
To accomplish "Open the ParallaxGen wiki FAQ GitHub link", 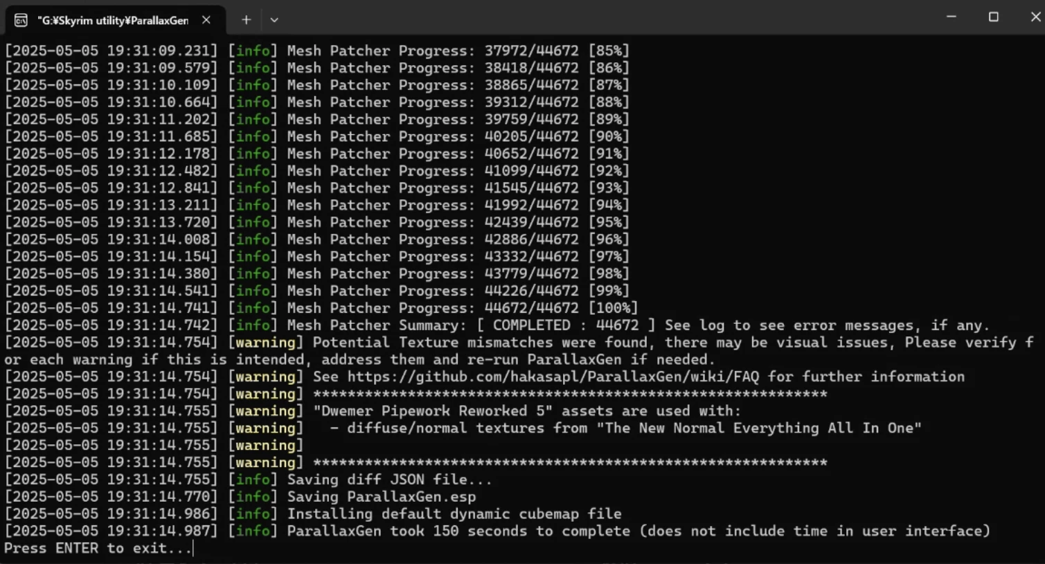I will click(x=553, y=376).
